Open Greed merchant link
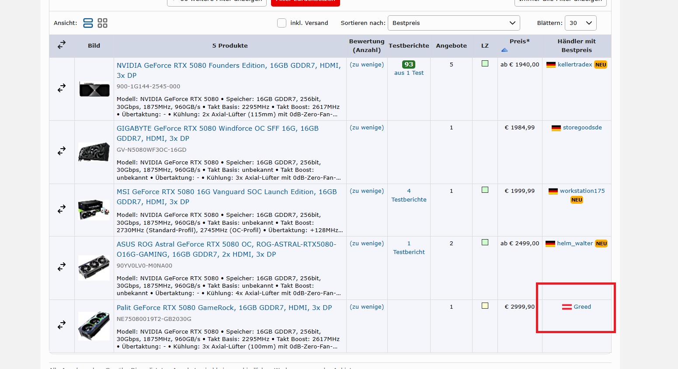Viewport: 678px width, 369px height. point(582,307)
